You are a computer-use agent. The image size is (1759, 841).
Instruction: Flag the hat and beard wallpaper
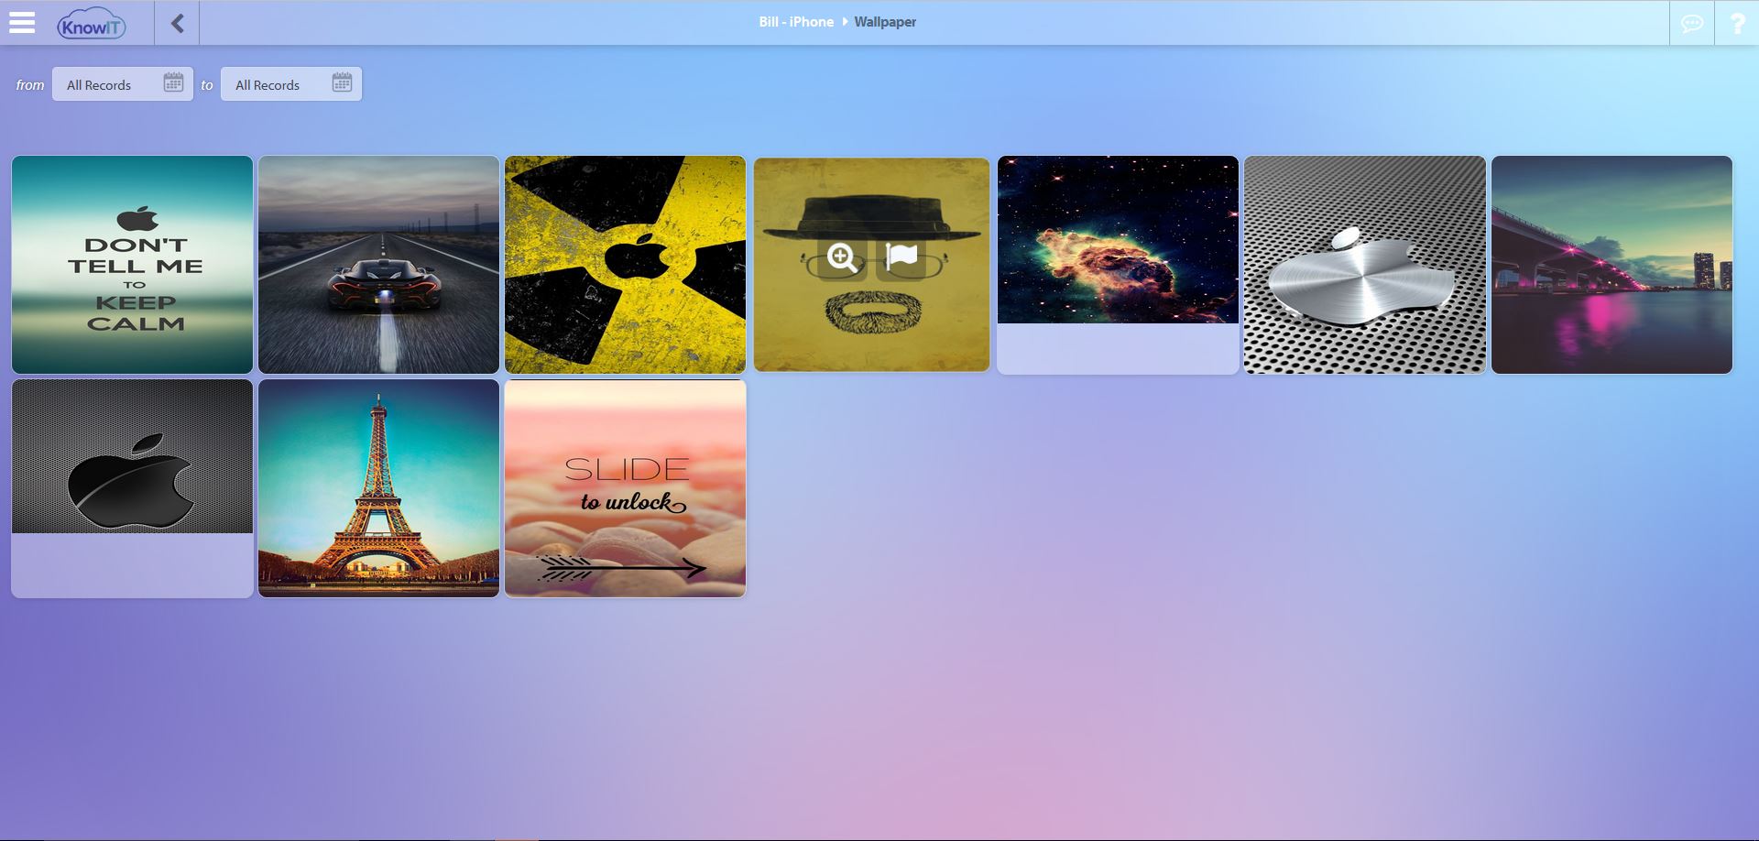901,258
